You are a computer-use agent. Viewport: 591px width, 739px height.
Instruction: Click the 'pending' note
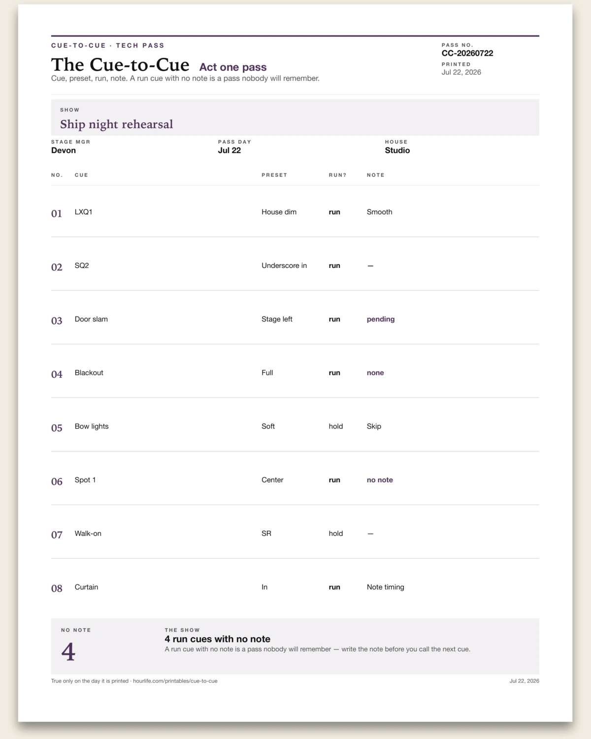(x=381, y=319)
